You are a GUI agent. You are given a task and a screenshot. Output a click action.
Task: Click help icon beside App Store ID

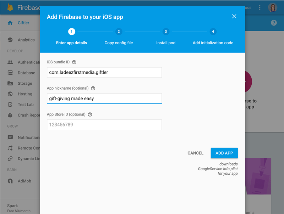point(90,114)
